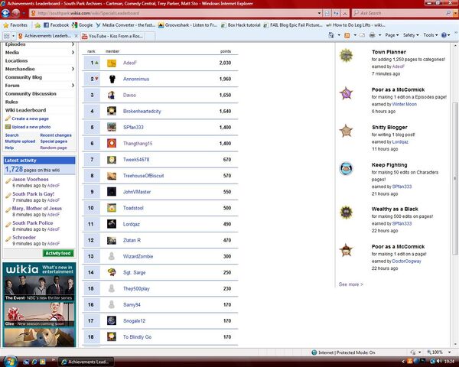Open Community Blog in the sidebar
459x367 pixels.
tap(24, 77)
